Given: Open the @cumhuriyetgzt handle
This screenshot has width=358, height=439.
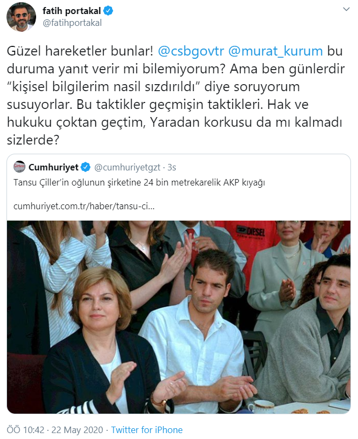Looking at the screenshot, I should pyautogui.click(x=127, y=167).
